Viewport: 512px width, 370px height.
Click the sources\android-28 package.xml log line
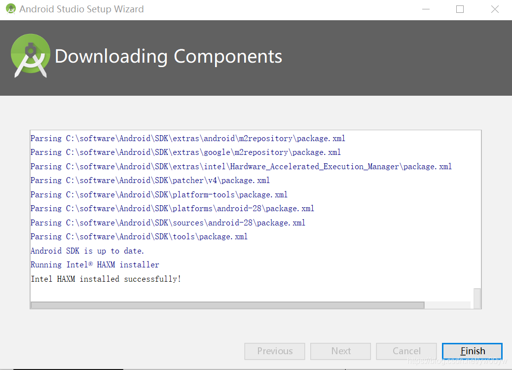click(x=168, y=222)
